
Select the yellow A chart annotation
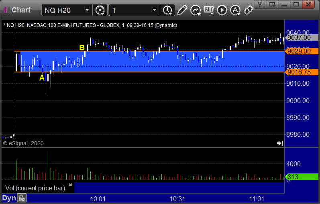(42, 78)
